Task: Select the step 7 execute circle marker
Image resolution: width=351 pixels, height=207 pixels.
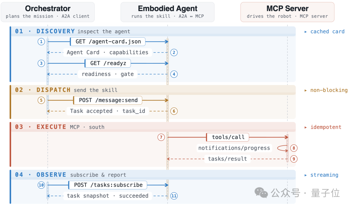Action: [161, 137]
